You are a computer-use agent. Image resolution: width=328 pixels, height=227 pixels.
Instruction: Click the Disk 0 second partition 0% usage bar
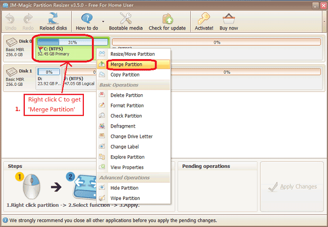(x=216, y=42)
